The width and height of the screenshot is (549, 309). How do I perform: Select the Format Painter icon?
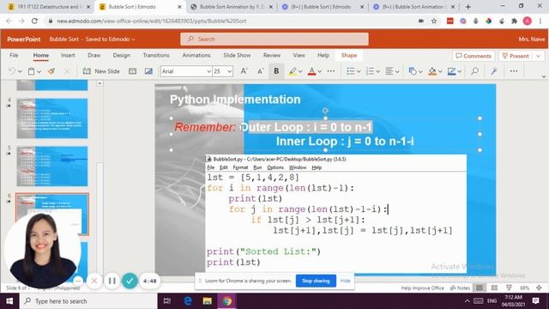point(51,71)
